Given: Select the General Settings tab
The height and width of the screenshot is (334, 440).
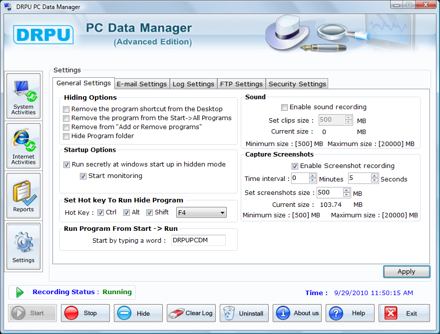Looking at the screenshot, I should tap(83, 83).
